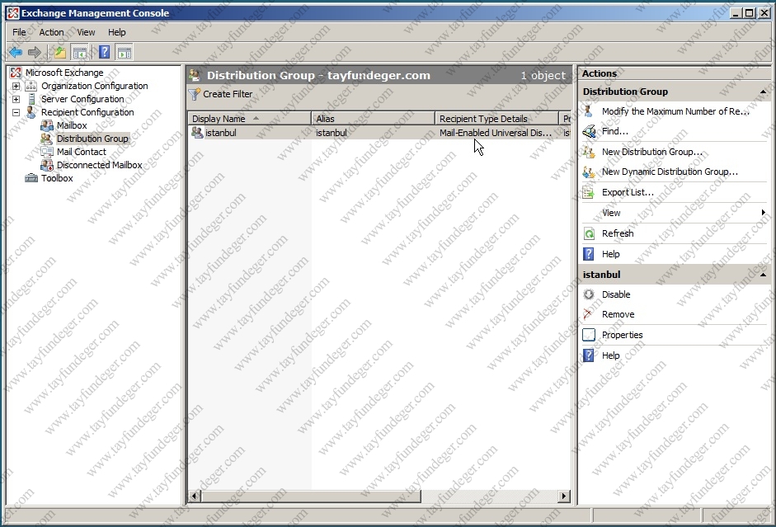Select Mail Contact in the console tree

pos(81,152)
